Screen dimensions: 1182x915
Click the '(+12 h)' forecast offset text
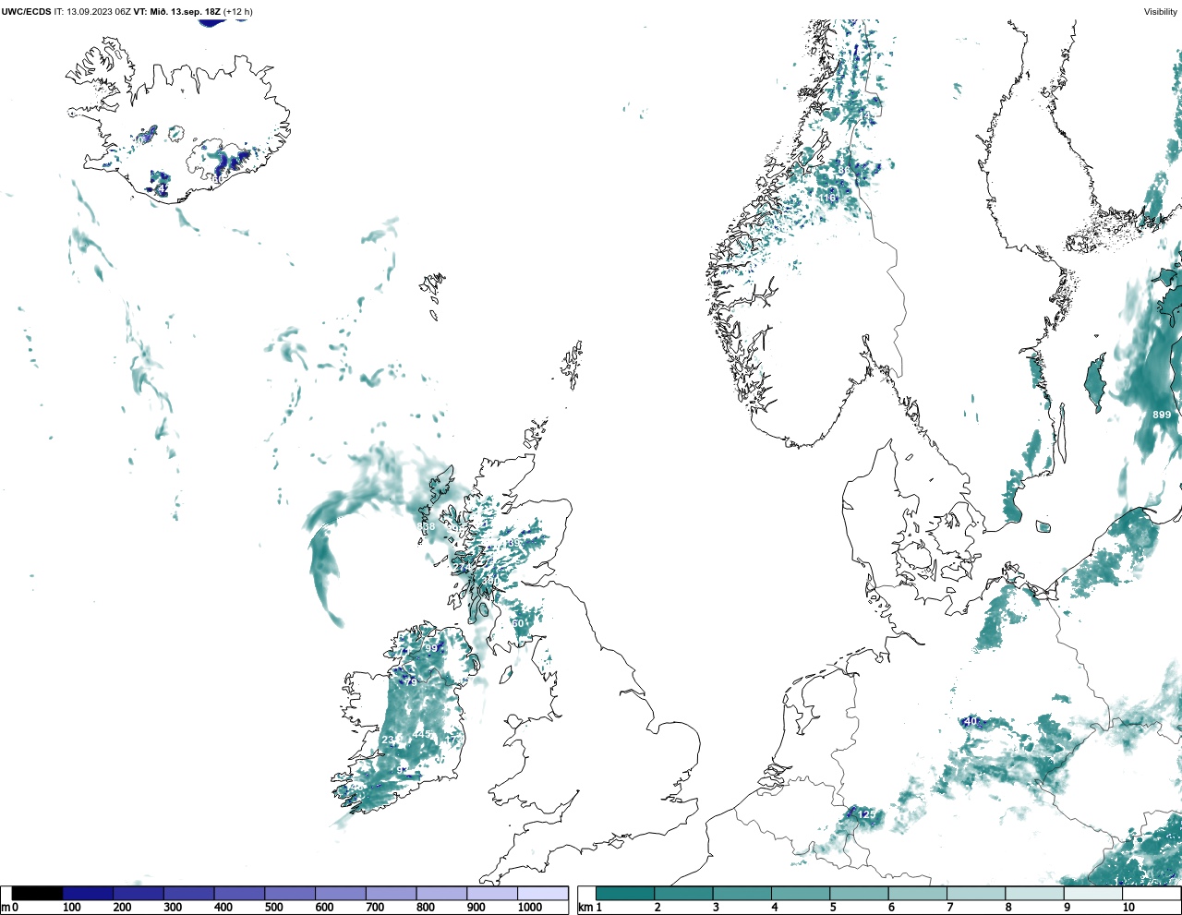click(238, 12)
